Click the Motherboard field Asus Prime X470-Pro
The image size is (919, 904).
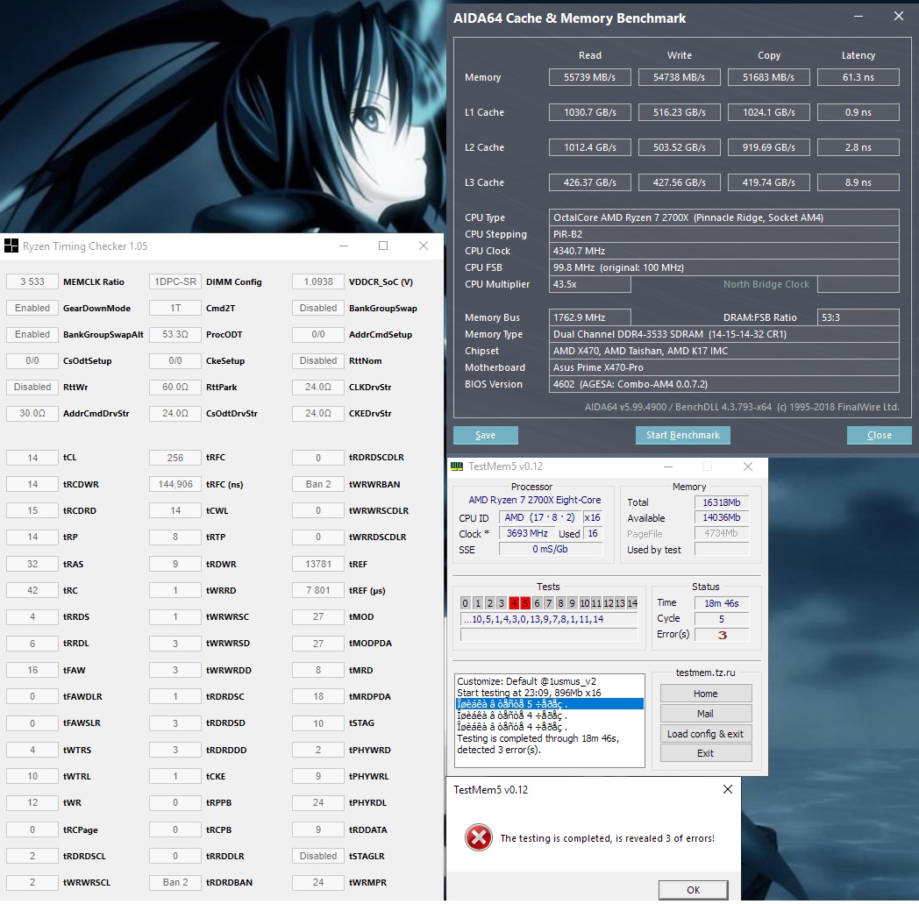click(x=723, y=367)
